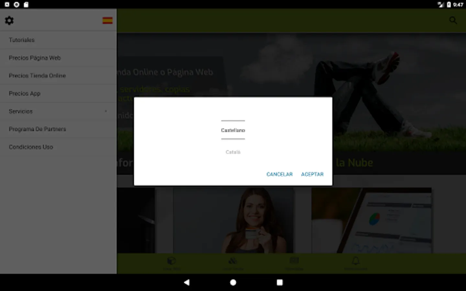Viewport: 466px width, 291px height.
Task: Open Precios Página Web entry
Action: [58, 58]
